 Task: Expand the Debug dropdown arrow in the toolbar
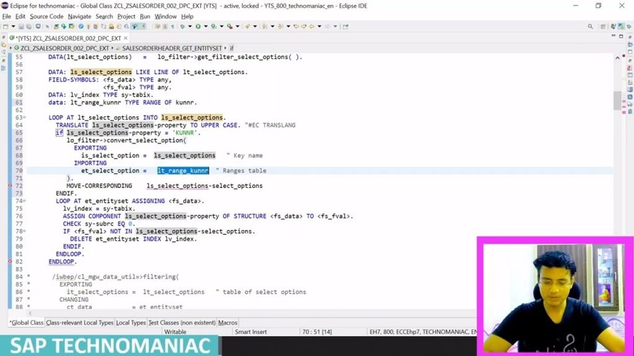[x=190, y=27]
